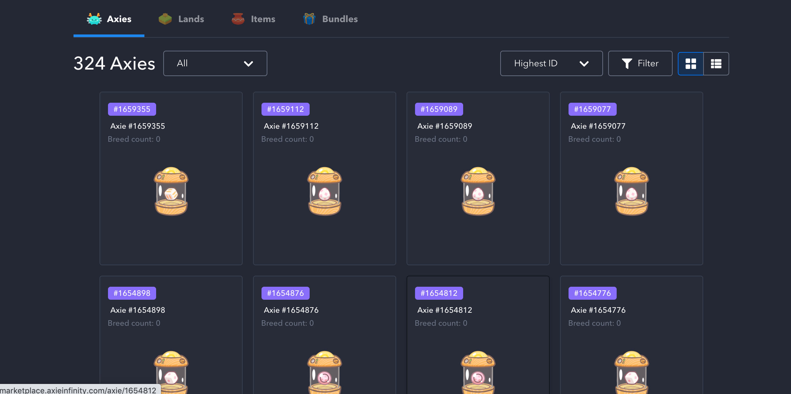Click the 'Axie #1659089' name text

click(x=445, y=126)
